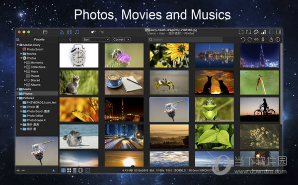Click the rotate left icon
This screenshot has height=185, width=298.
coord(243,39)
